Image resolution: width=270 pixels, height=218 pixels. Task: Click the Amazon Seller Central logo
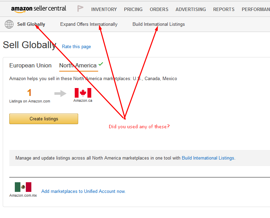(39, 9)
